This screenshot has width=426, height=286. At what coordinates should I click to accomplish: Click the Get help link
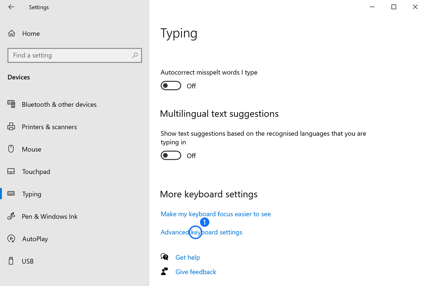click(188, 257)
